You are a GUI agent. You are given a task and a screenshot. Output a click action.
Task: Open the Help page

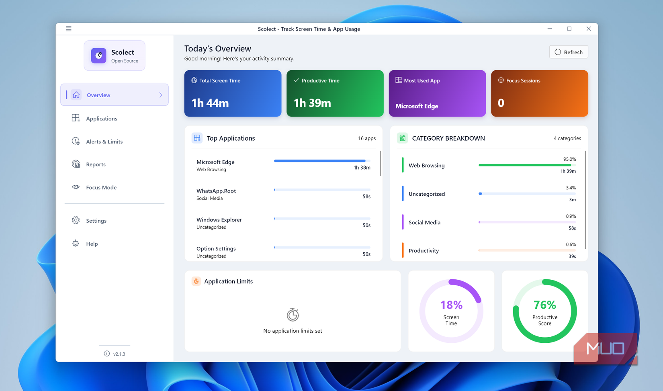(x=115, y=244)
